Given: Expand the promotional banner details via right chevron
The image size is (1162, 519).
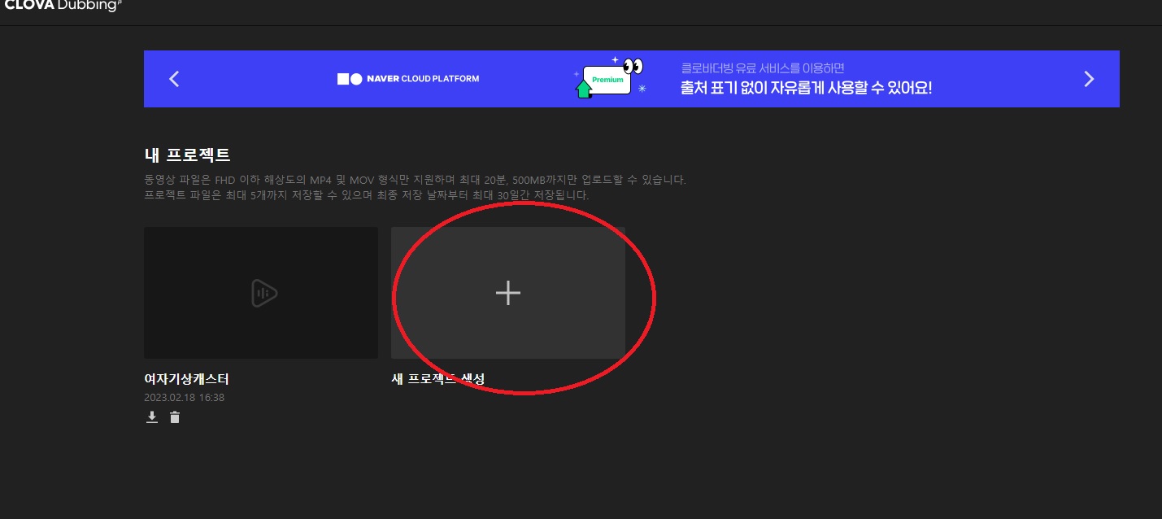Looking at the screenshot, I should pyautogui.click(x=1089, y=78).
